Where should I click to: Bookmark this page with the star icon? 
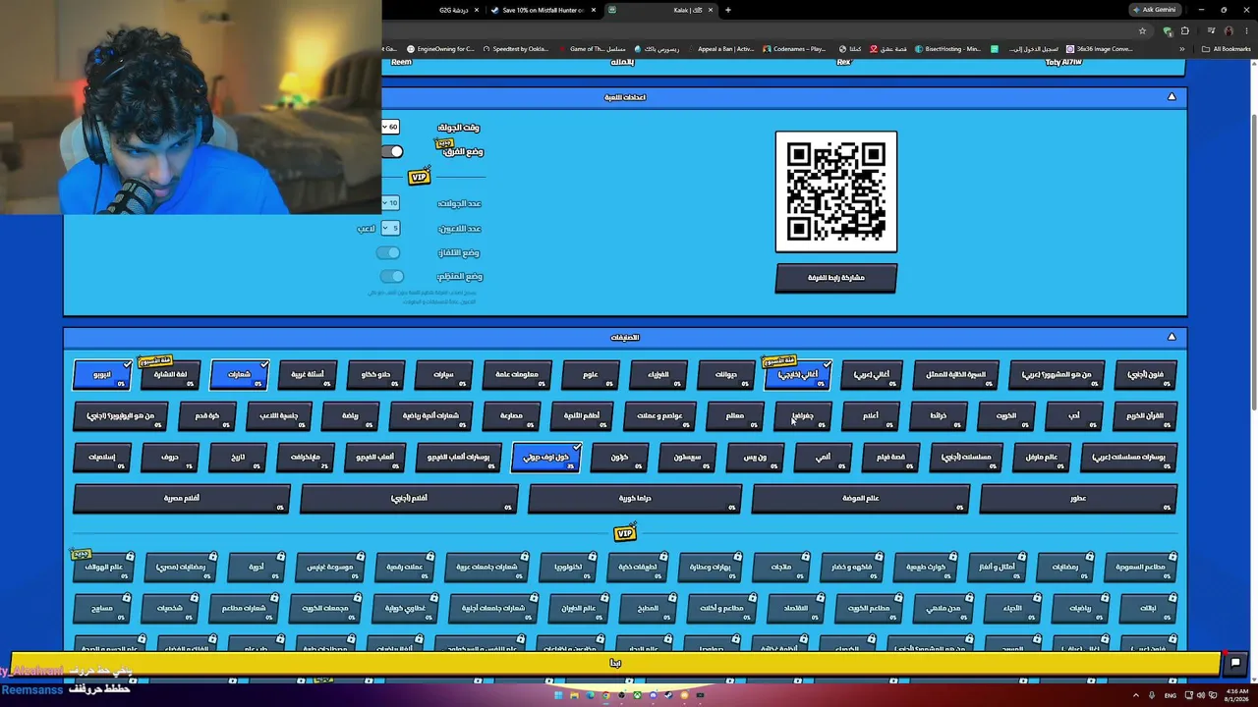(x=1142, y=30)
